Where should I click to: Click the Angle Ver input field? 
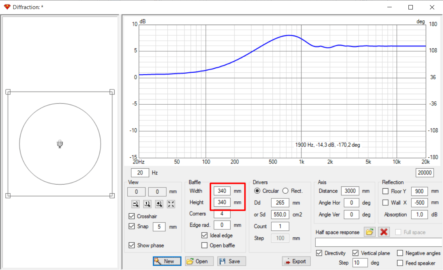[x=352, y=214]
